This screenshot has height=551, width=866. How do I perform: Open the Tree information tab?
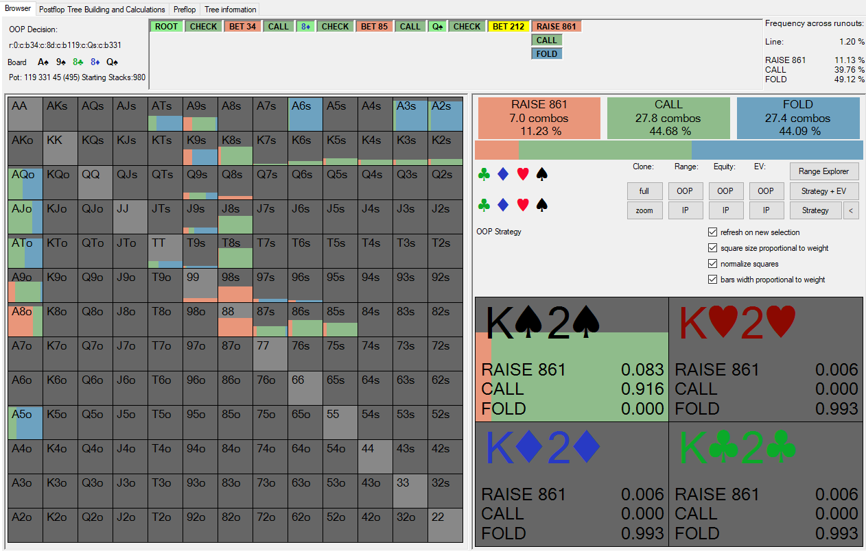point(231,10)
